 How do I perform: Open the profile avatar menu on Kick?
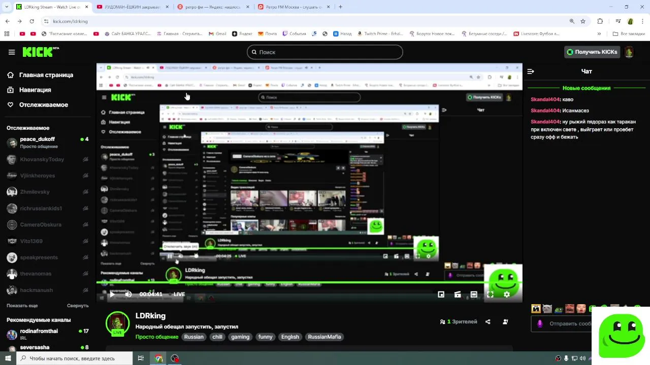click(629, 52)
